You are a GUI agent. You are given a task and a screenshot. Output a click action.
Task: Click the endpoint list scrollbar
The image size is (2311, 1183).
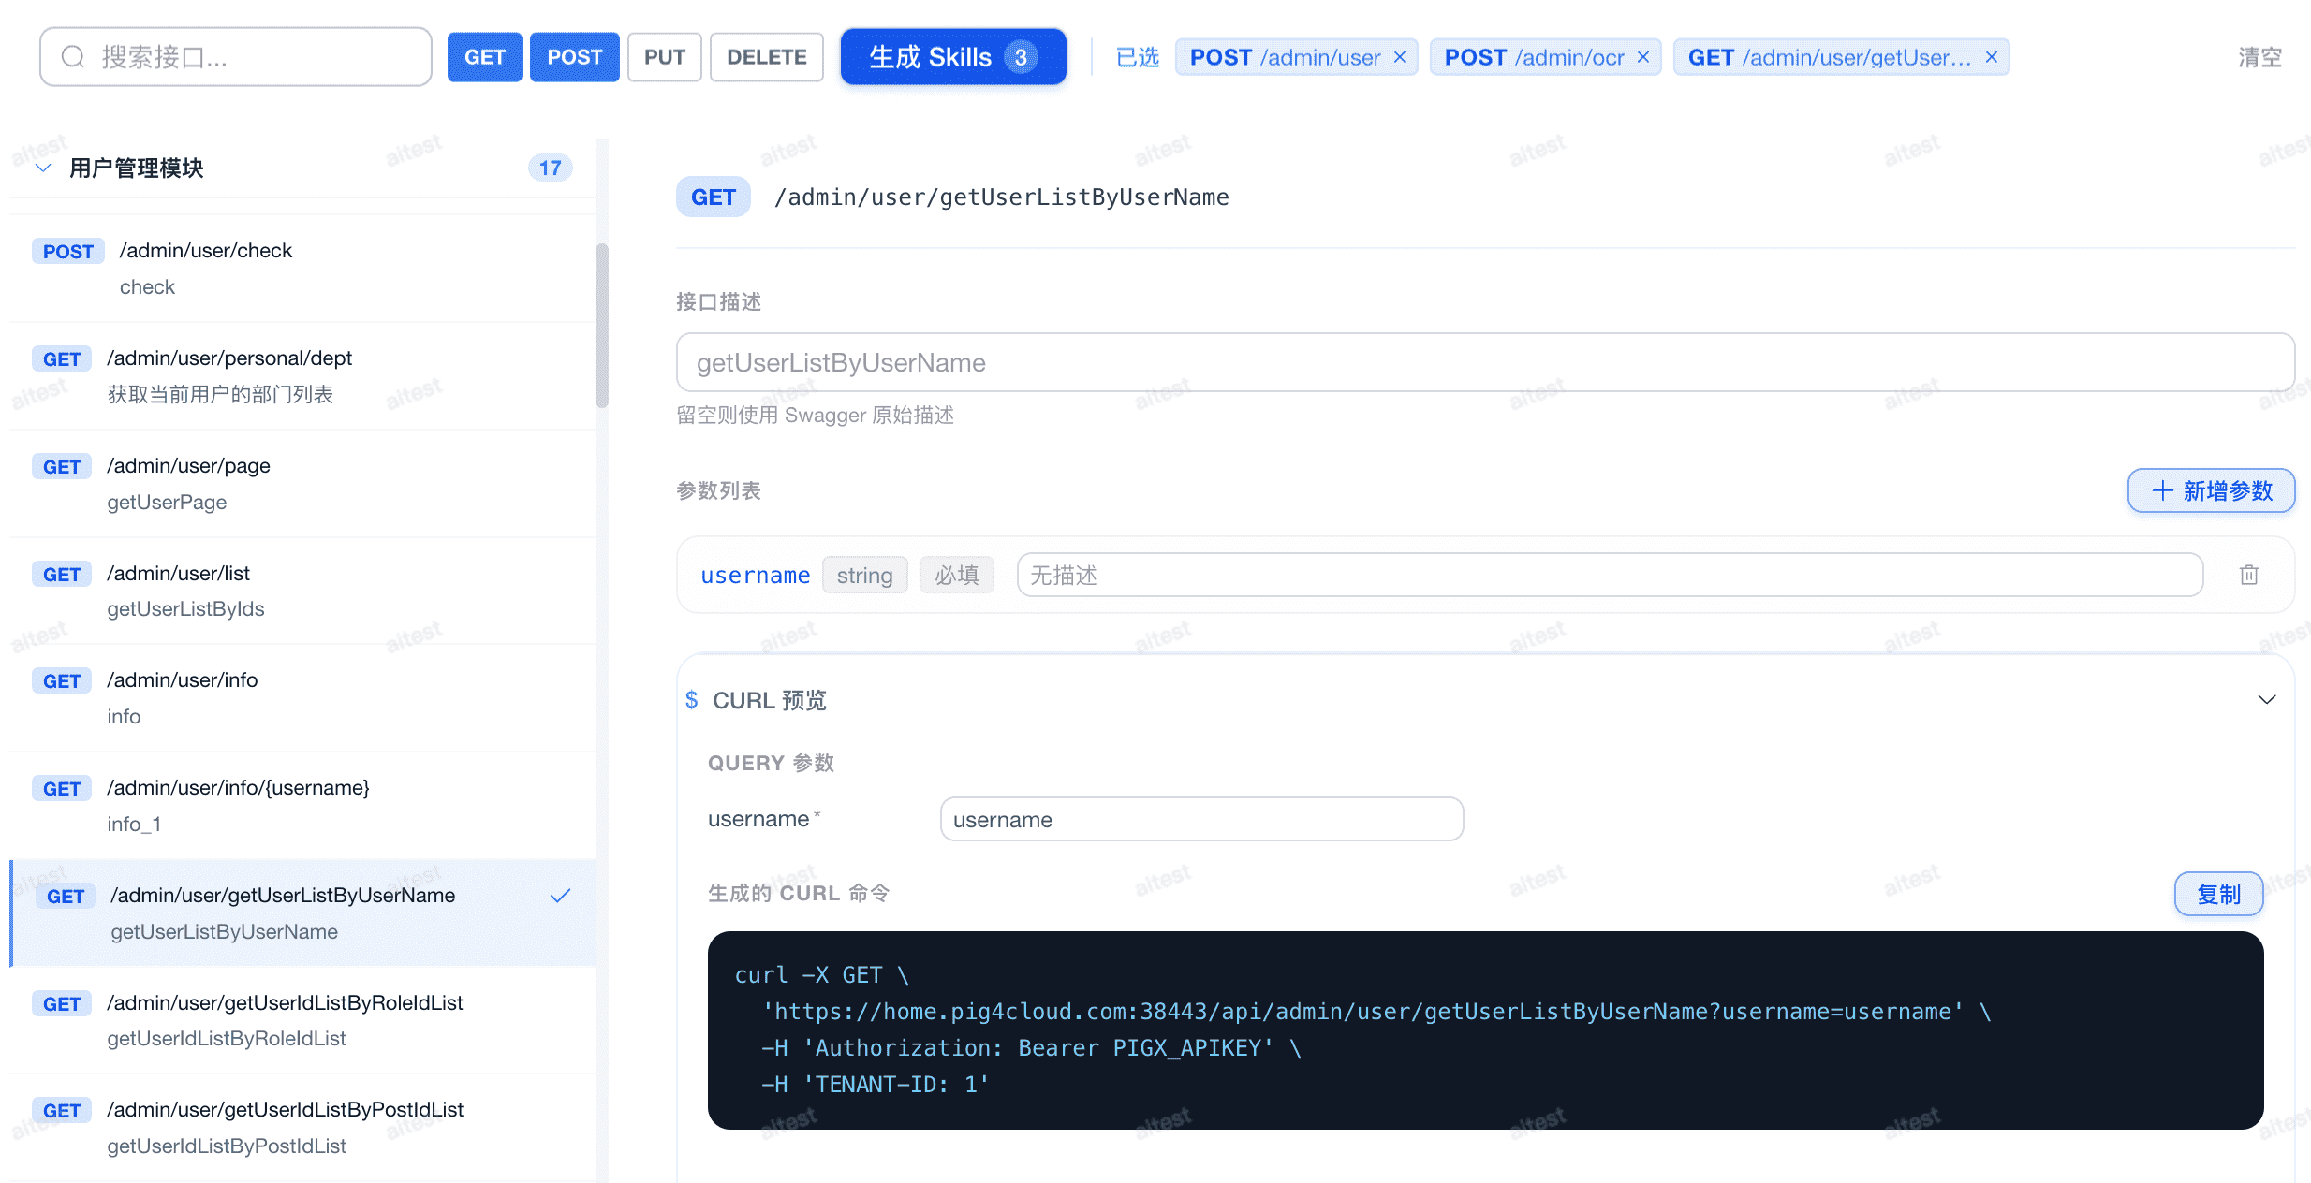[601, 325]
